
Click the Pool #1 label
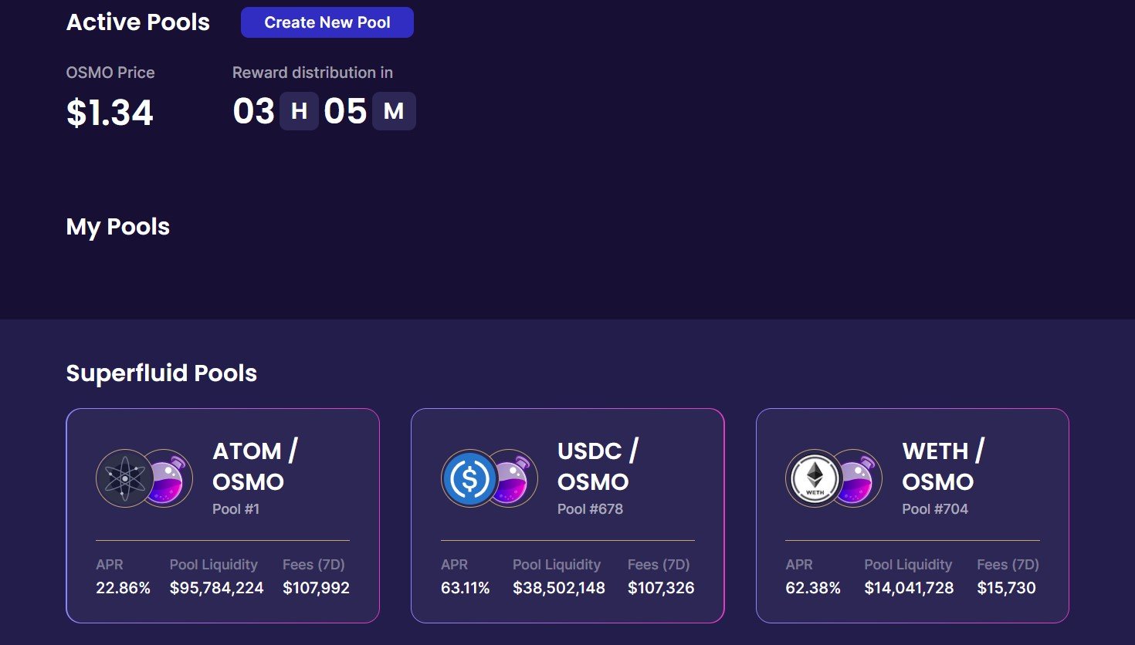click(236, 509)
